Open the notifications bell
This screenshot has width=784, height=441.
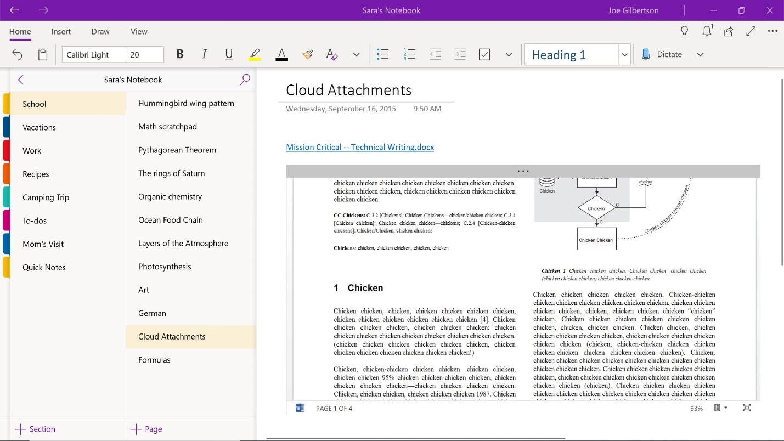pos(707,31)
